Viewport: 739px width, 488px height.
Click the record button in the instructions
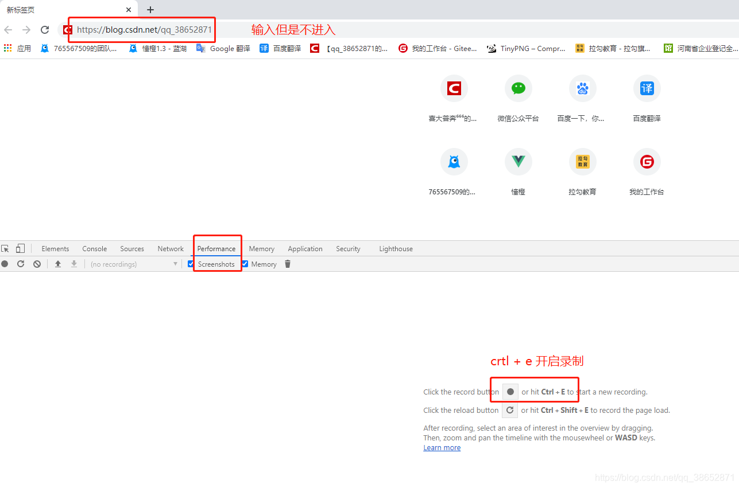point(510,392)
